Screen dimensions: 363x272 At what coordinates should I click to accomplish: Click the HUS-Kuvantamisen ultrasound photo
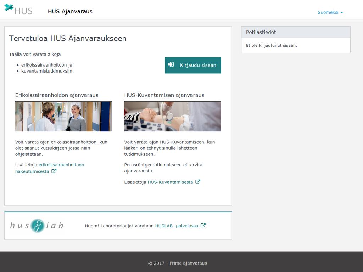(173, 116)
